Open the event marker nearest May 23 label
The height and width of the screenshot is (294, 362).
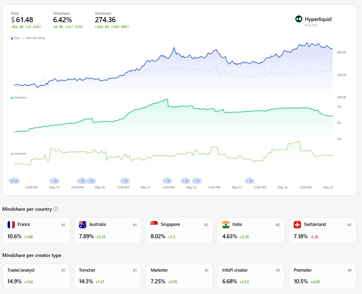pos(249,181)
